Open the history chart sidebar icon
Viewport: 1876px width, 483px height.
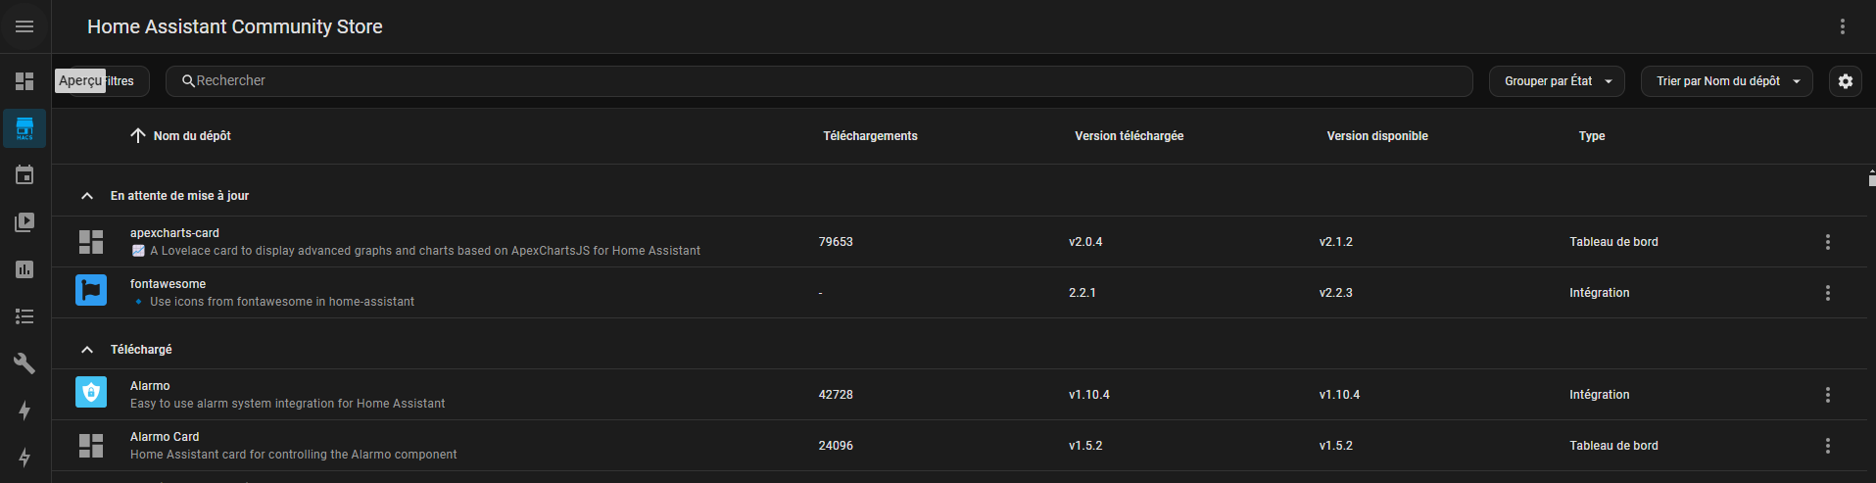pyautogui.click(x=24, y=269)
